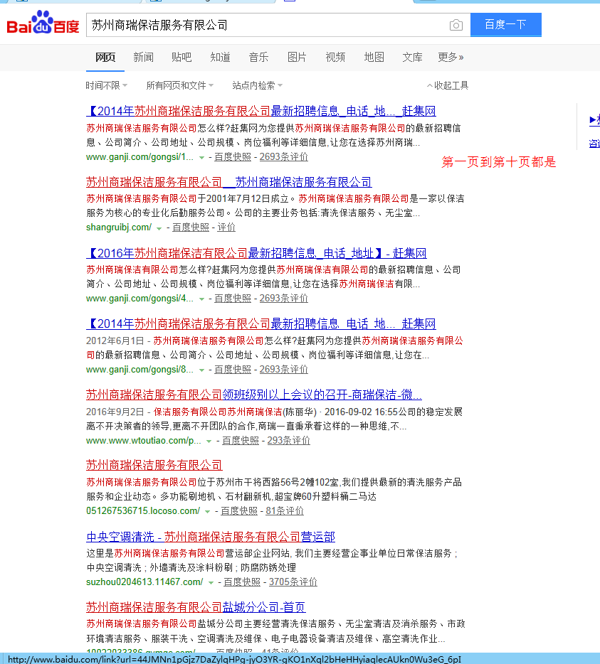The width and height of the screenshot is (600, 664).
Task: Open 百度快照 for ganji.com/gongsi/8 result
Action: pyautogui.click(x=233, y=369)
